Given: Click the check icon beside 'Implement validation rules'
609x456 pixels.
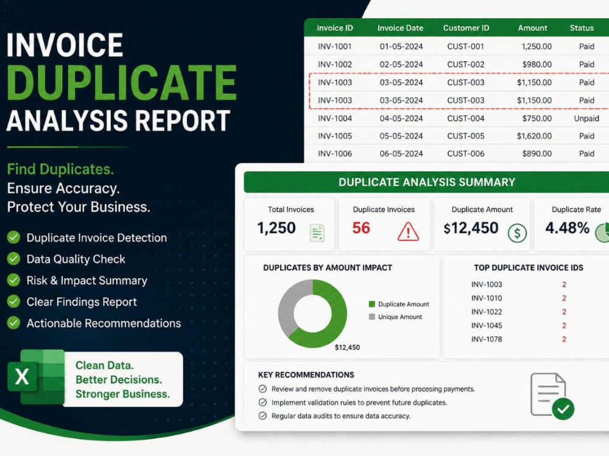Looking at the screenshot, I should click(x=263, y=402).
